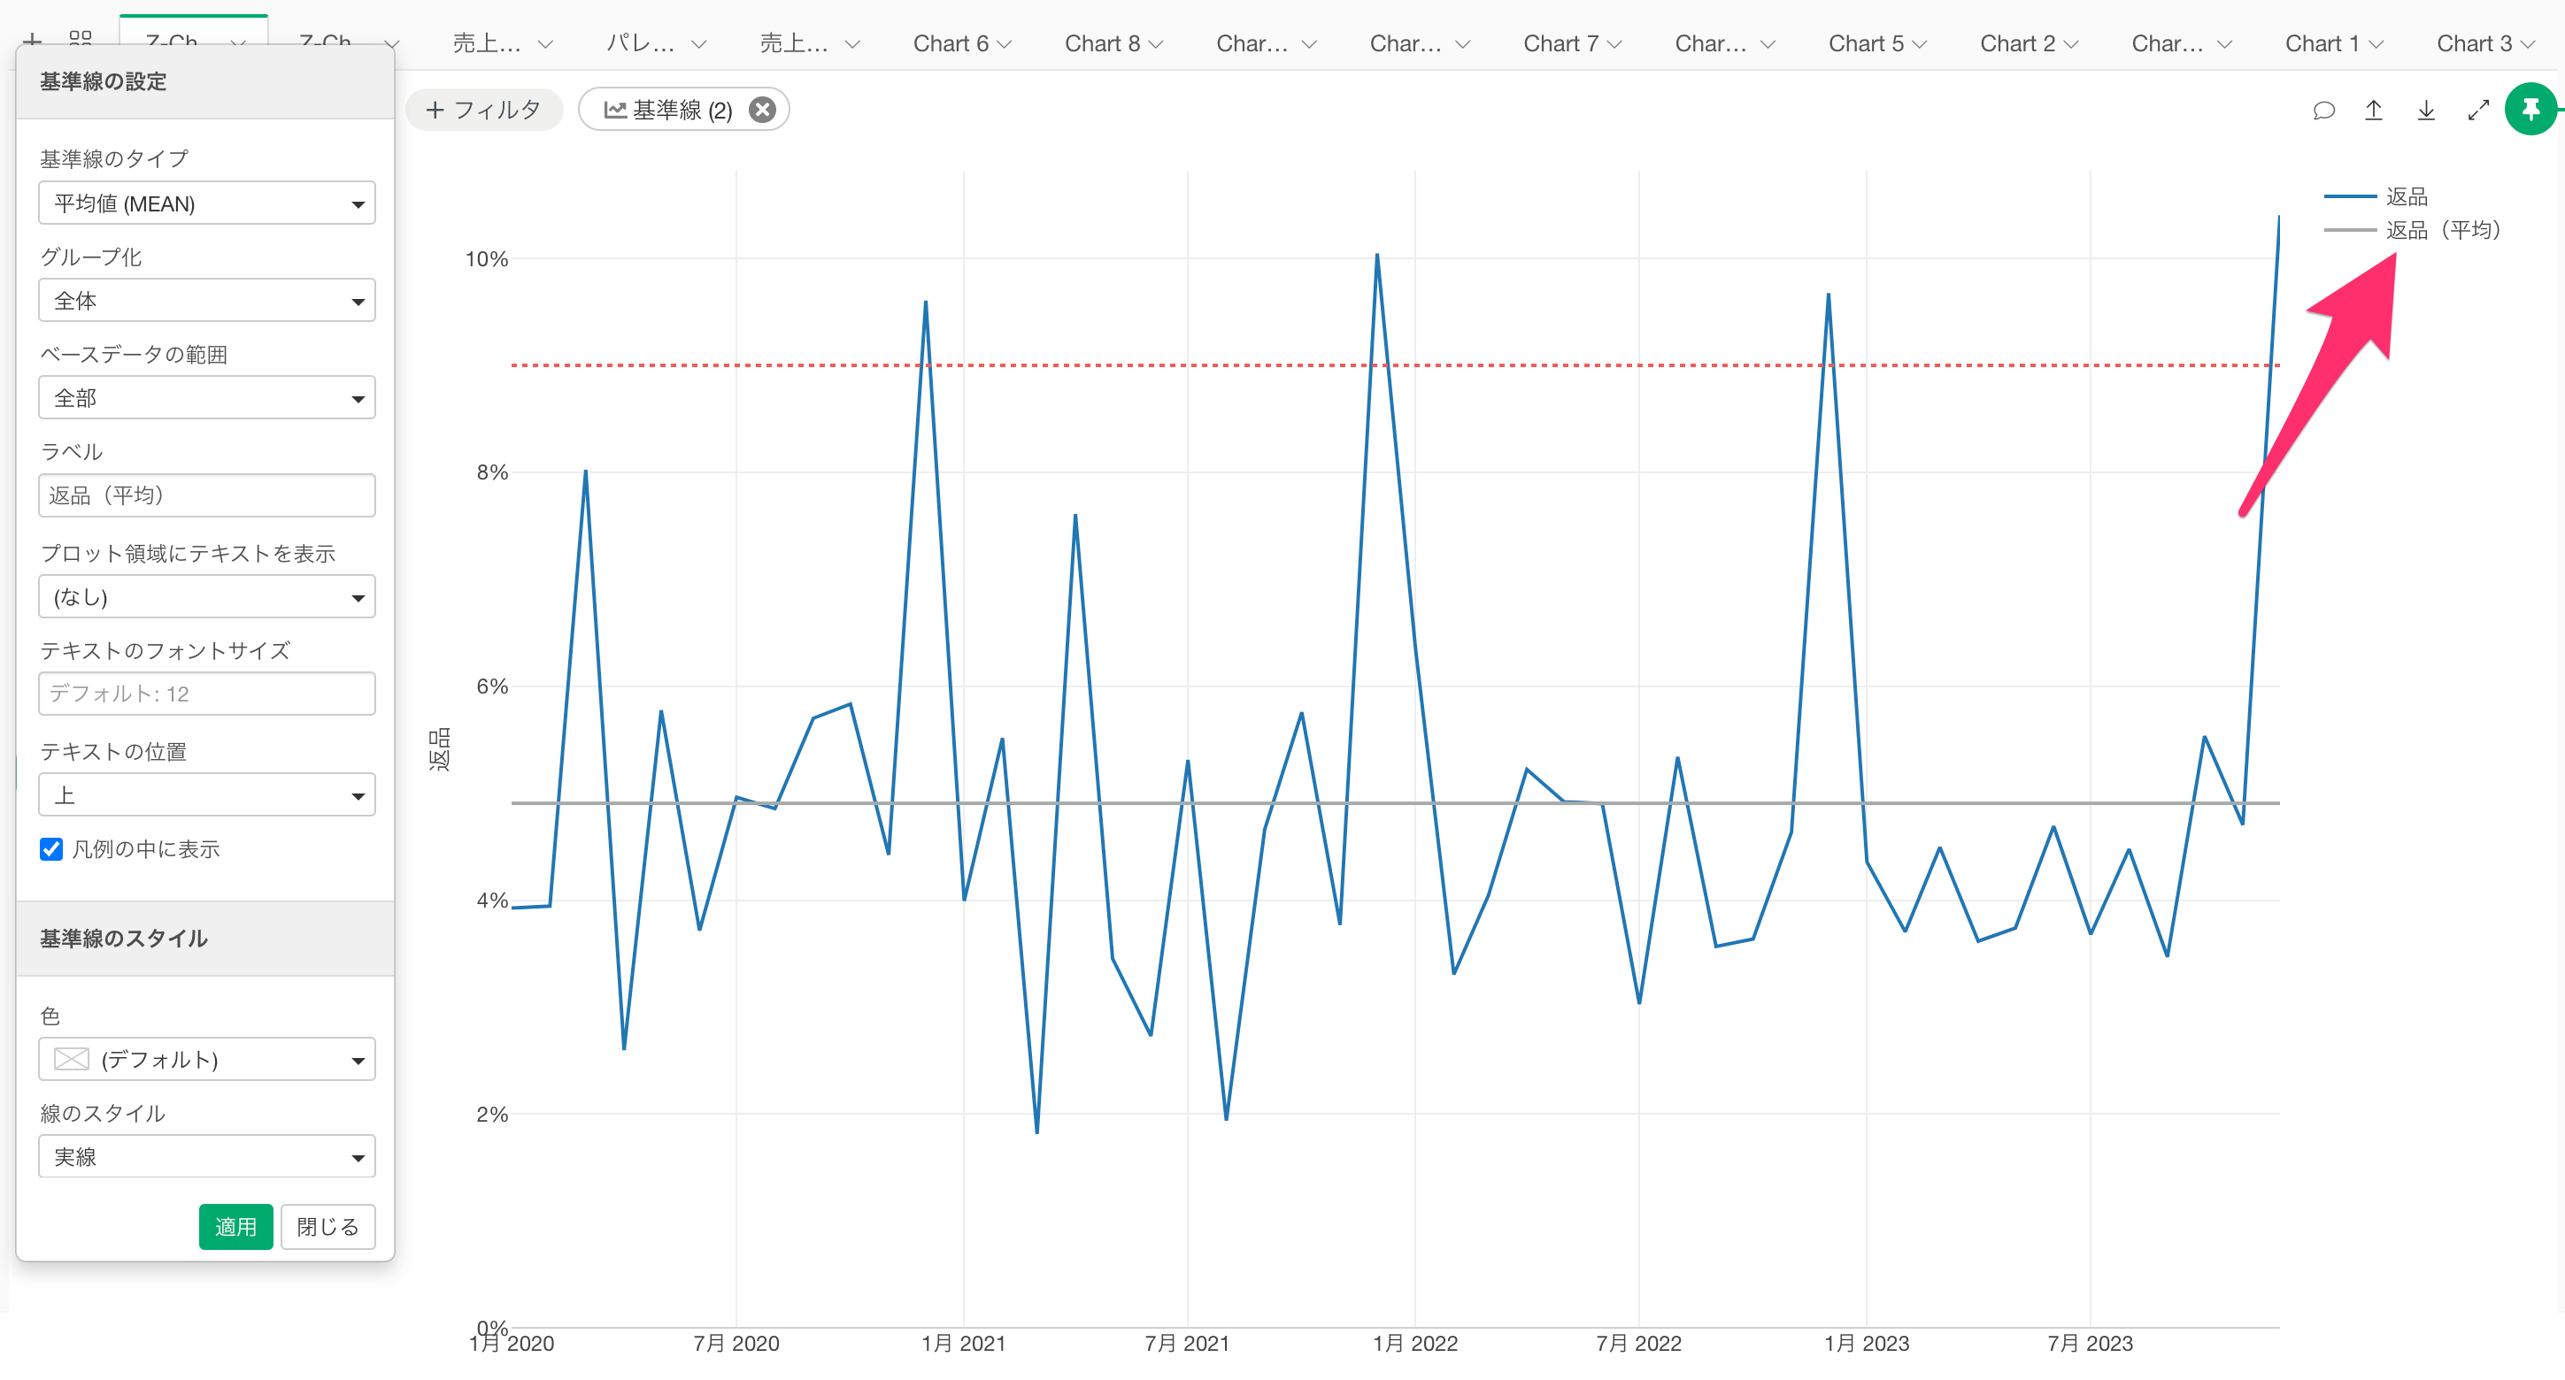The height and width of the screenshot is (1380, 2565).
Task: Click the expand to fullscreen icon
Action: coord(2478,111)
